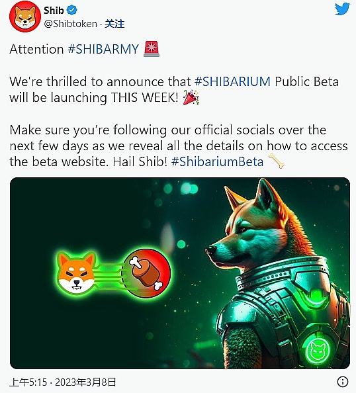
Task: Open the #SHIBARMY hashtag
Action: [103, 49]
